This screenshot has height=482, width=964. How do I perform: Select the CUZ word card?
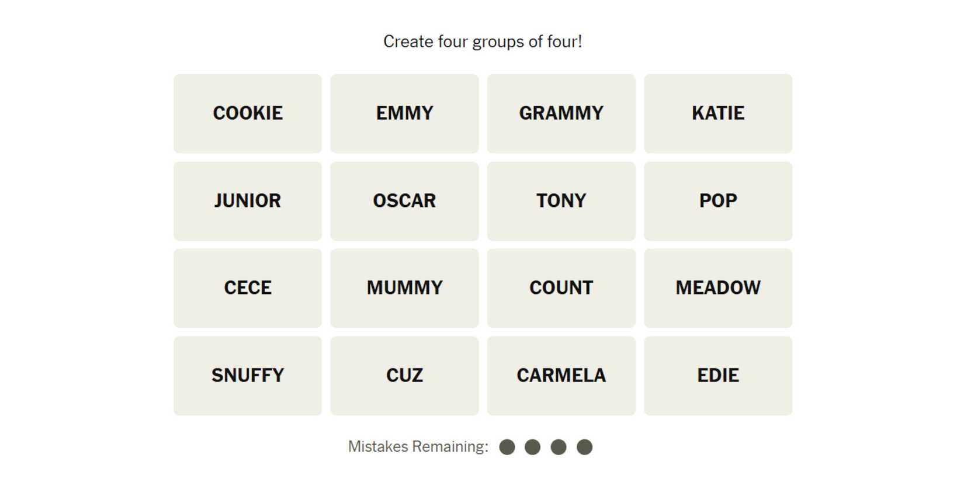click(x=404, y=376)
